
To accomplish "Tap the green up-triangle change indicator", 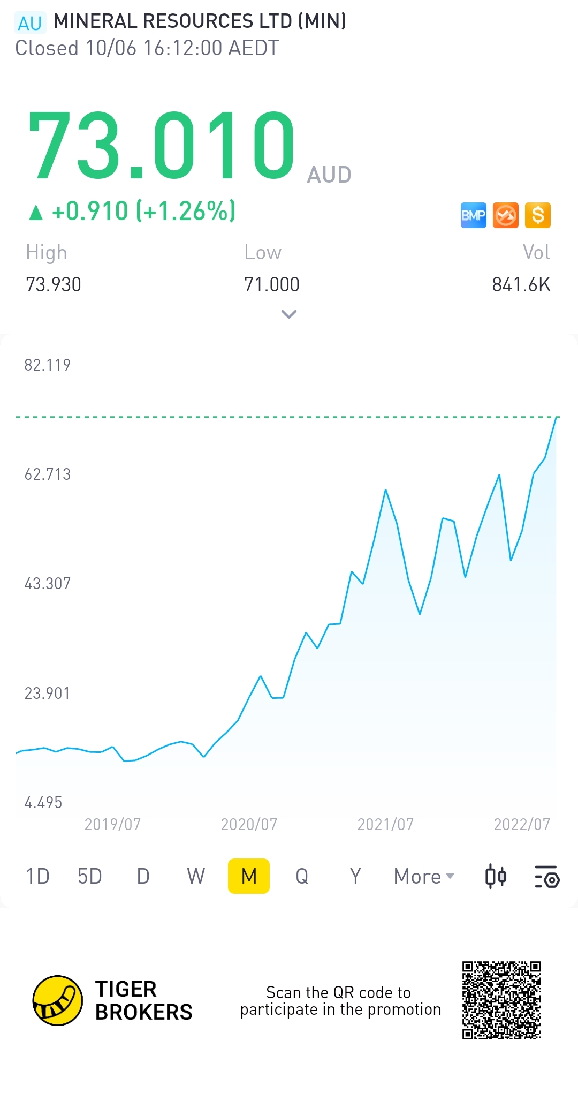I will tap(36, 213).
